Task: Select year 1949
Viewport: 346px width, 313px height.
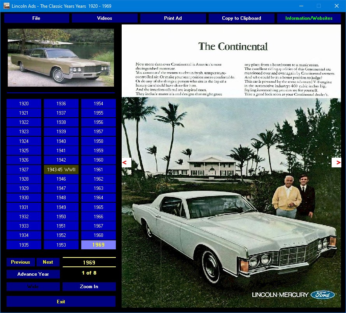Action: [x=61, y=207]
